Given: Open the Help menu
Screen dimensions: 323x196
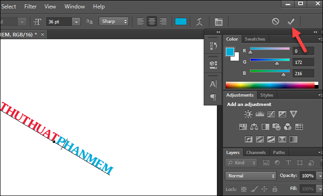Looking at the screenshot, I should pos(99,7).
